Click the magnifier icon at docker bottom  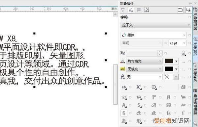click(195, 123)
